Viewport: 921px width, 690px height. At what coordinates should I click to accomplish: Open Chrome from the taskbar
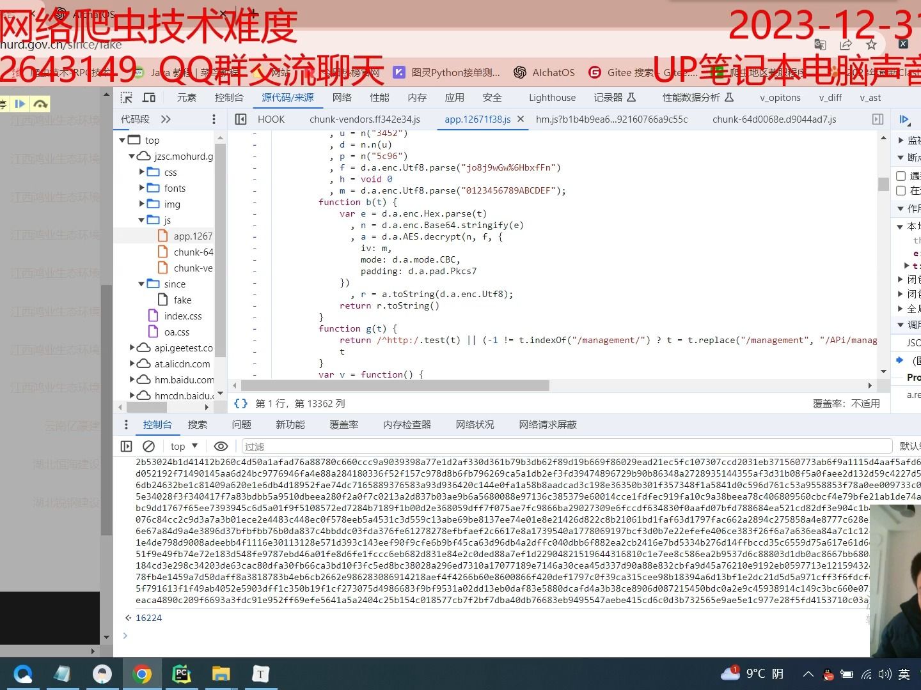(x=142, y=674)
